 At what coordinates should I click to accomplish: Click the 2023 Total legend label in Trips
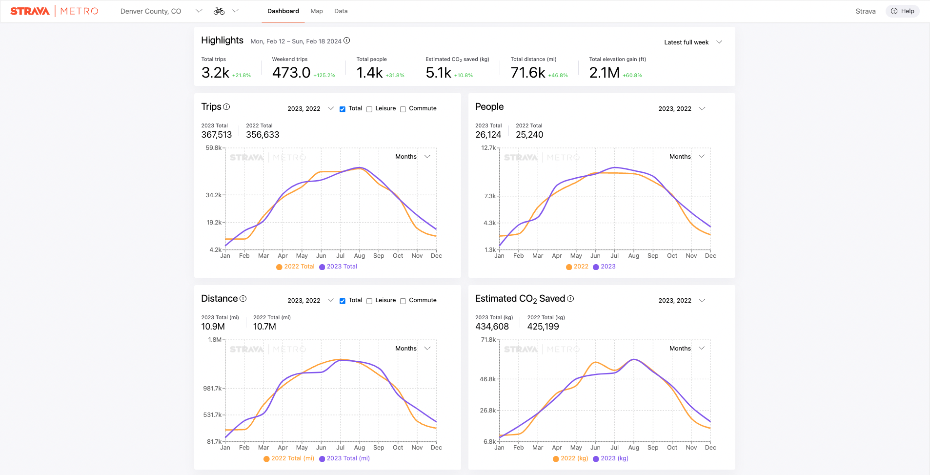(x=342, y=267)
